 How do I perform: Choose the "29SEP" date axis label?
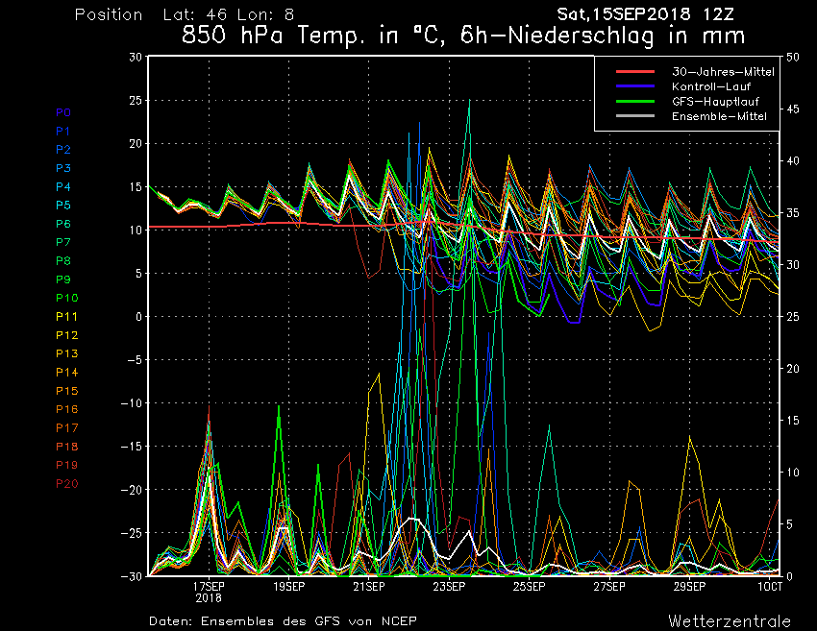pos(690,586)
